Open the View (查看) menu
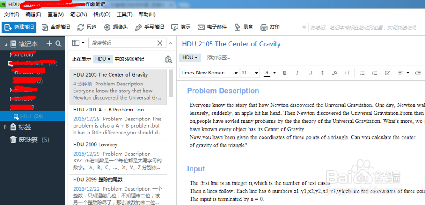The image size is (425, 205). [x=56, y=14]
